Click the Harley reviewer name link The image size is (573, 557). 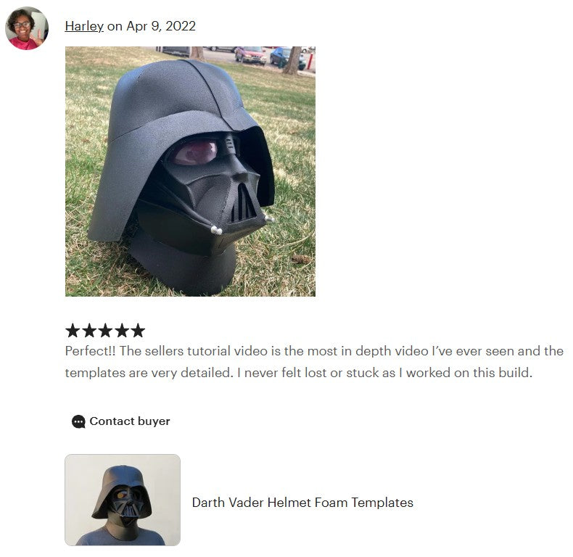(84, 26)
